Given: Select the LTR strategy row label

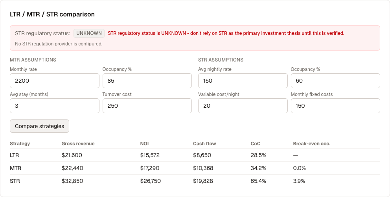Looking at the screenshot, I should click(15, 155).
